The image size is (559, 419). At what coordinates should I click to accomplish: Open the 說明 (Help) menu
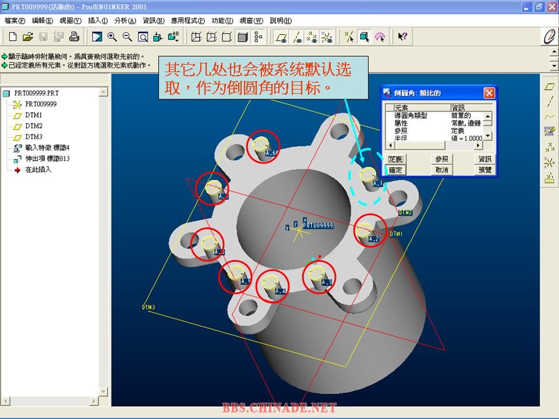tap(281, 21)
